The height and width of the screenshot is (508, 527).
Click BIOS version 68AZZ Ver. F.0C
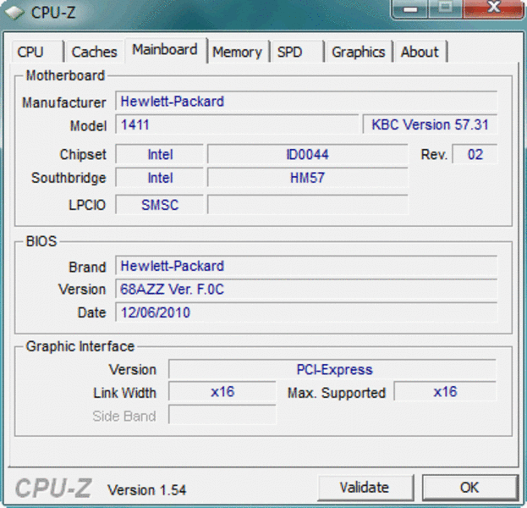point(306,289)
